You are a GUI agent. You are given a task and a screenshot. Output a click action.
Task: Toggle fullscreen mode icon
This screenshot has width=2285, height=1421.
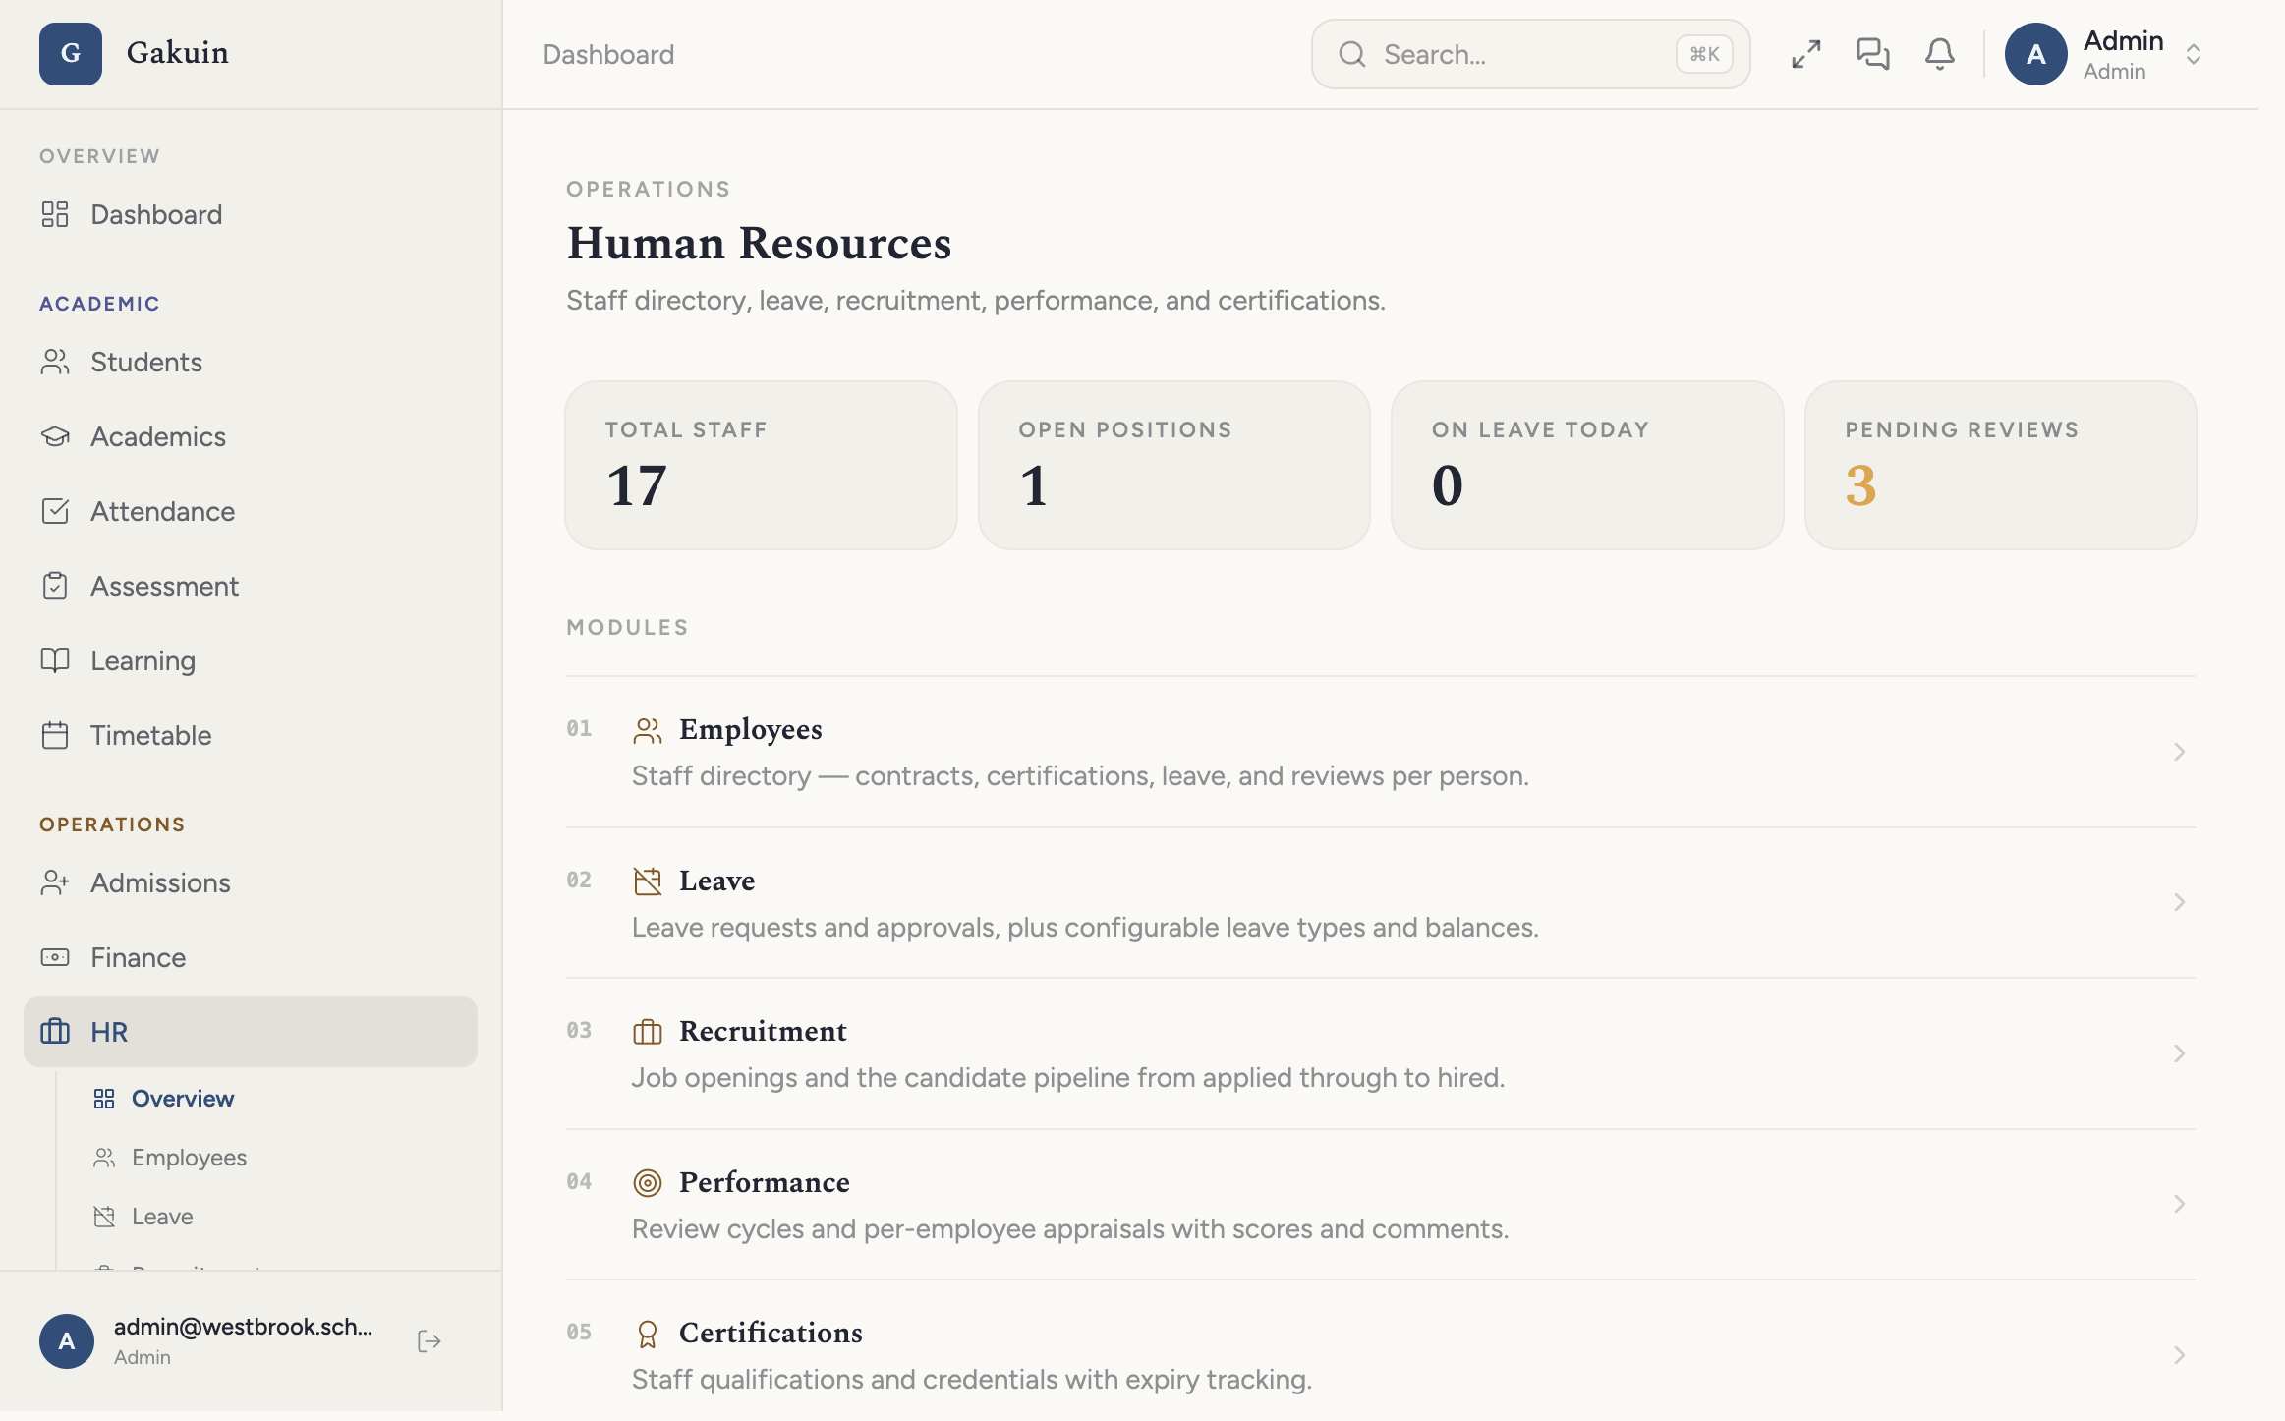1806,54
